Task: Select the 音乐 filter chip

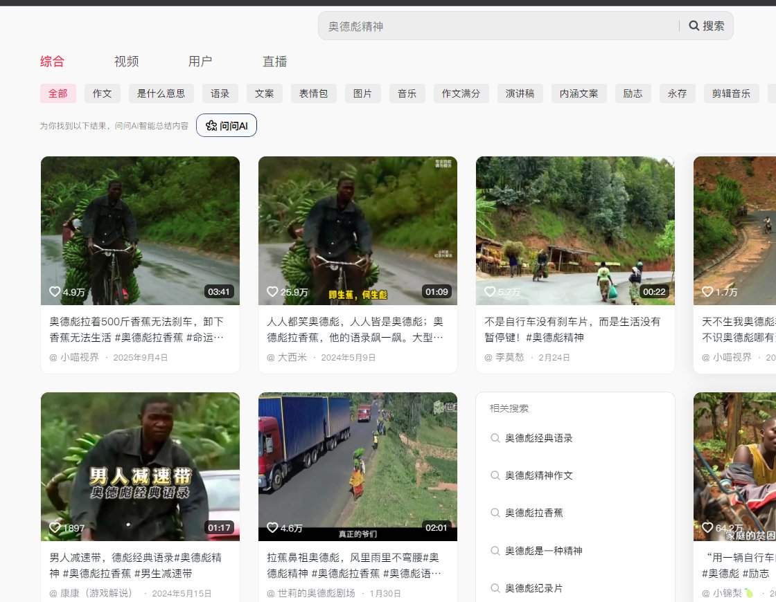Action: pyautogui.click(x=407, y=93)
